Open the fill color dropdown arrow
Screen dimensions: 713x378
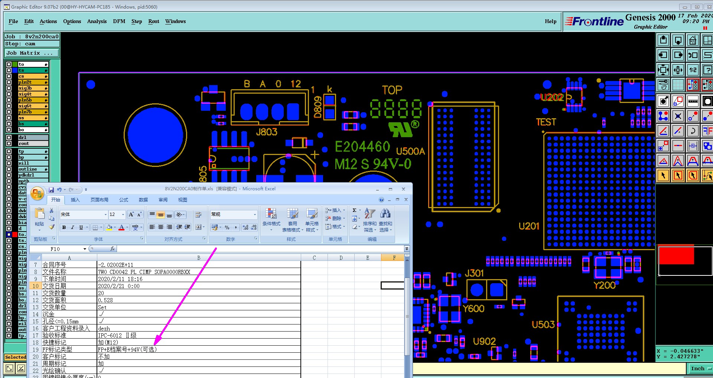[x=115, y=227]
